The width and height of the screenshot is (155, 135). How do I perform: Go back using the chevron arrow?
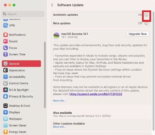point(52,5)
